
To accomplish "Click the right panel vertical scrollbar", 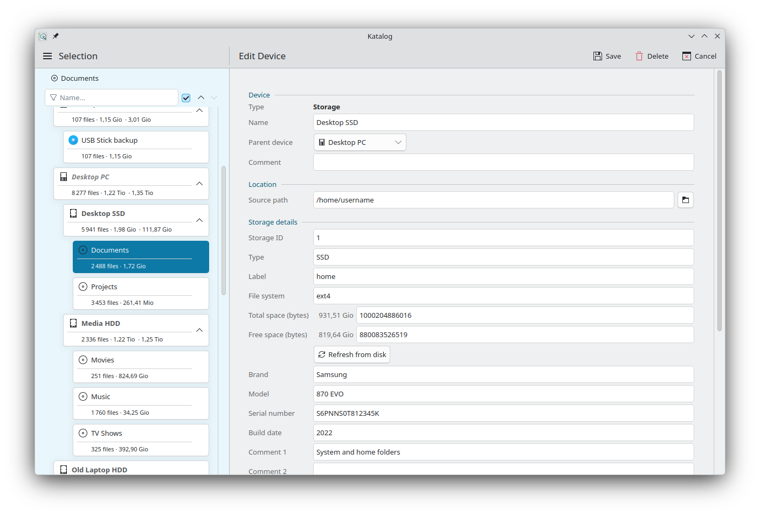I will tap(720, 200).
